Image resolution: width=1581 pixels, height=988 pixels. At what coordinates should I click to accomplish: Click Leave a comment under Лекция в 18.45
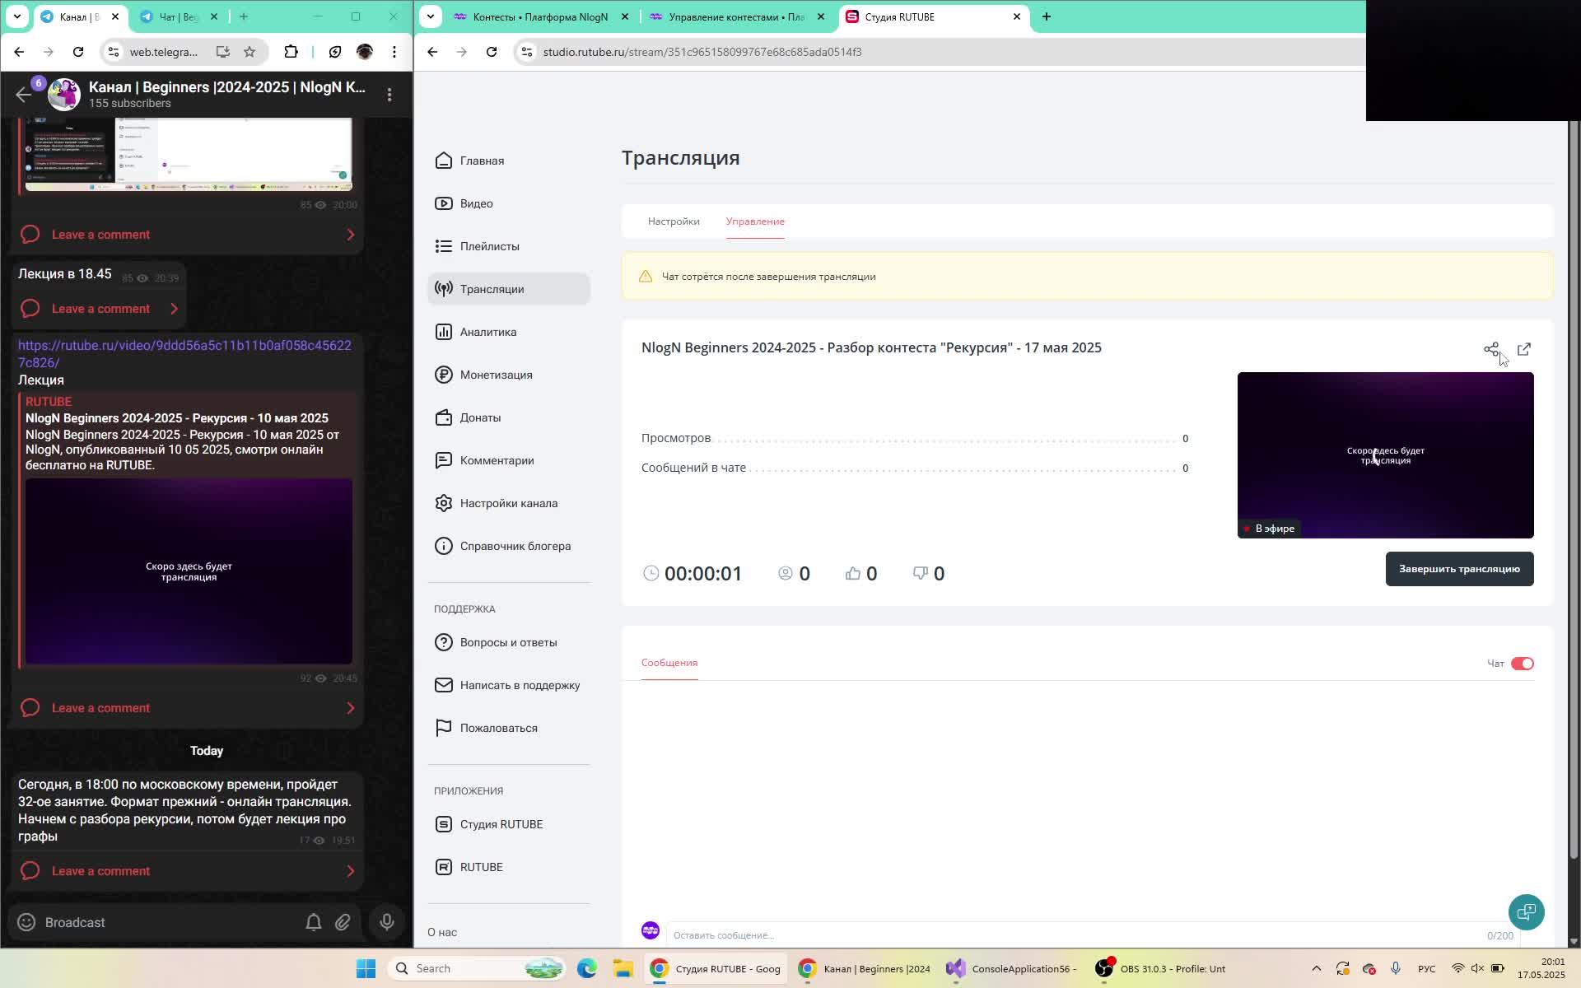pos(100,309)
